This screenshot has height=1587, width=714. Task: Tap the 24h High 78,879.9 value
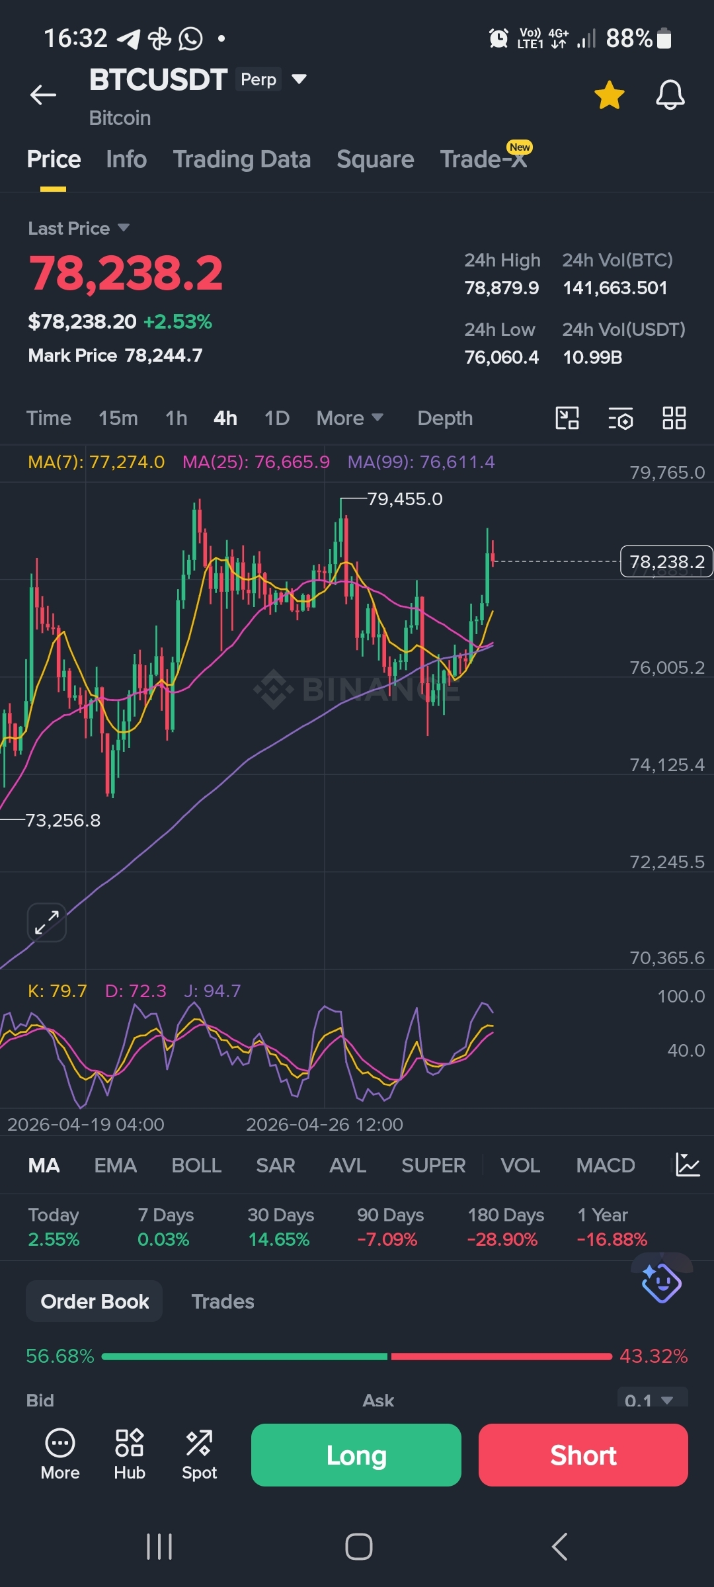click(502, 288)
